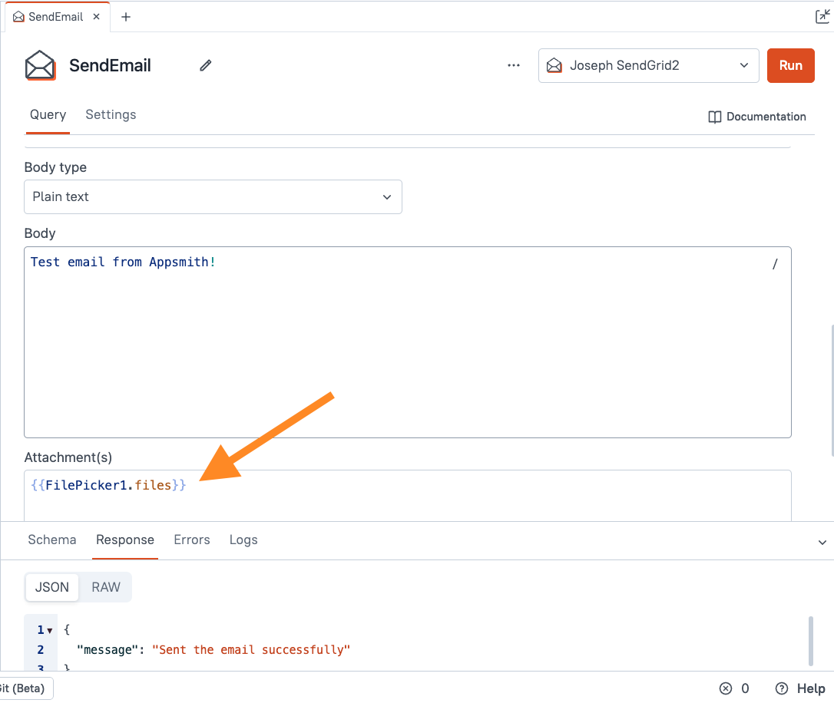Click the envelope icon on the SendEmail tab
Screen dimensions: 834x703
[x=18, y=15]
